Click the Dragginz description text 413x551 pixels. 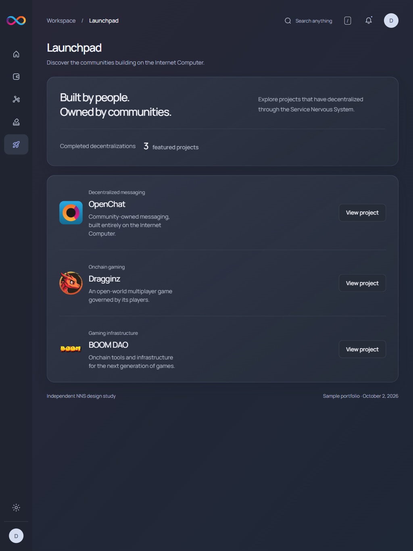pos(130,295)
